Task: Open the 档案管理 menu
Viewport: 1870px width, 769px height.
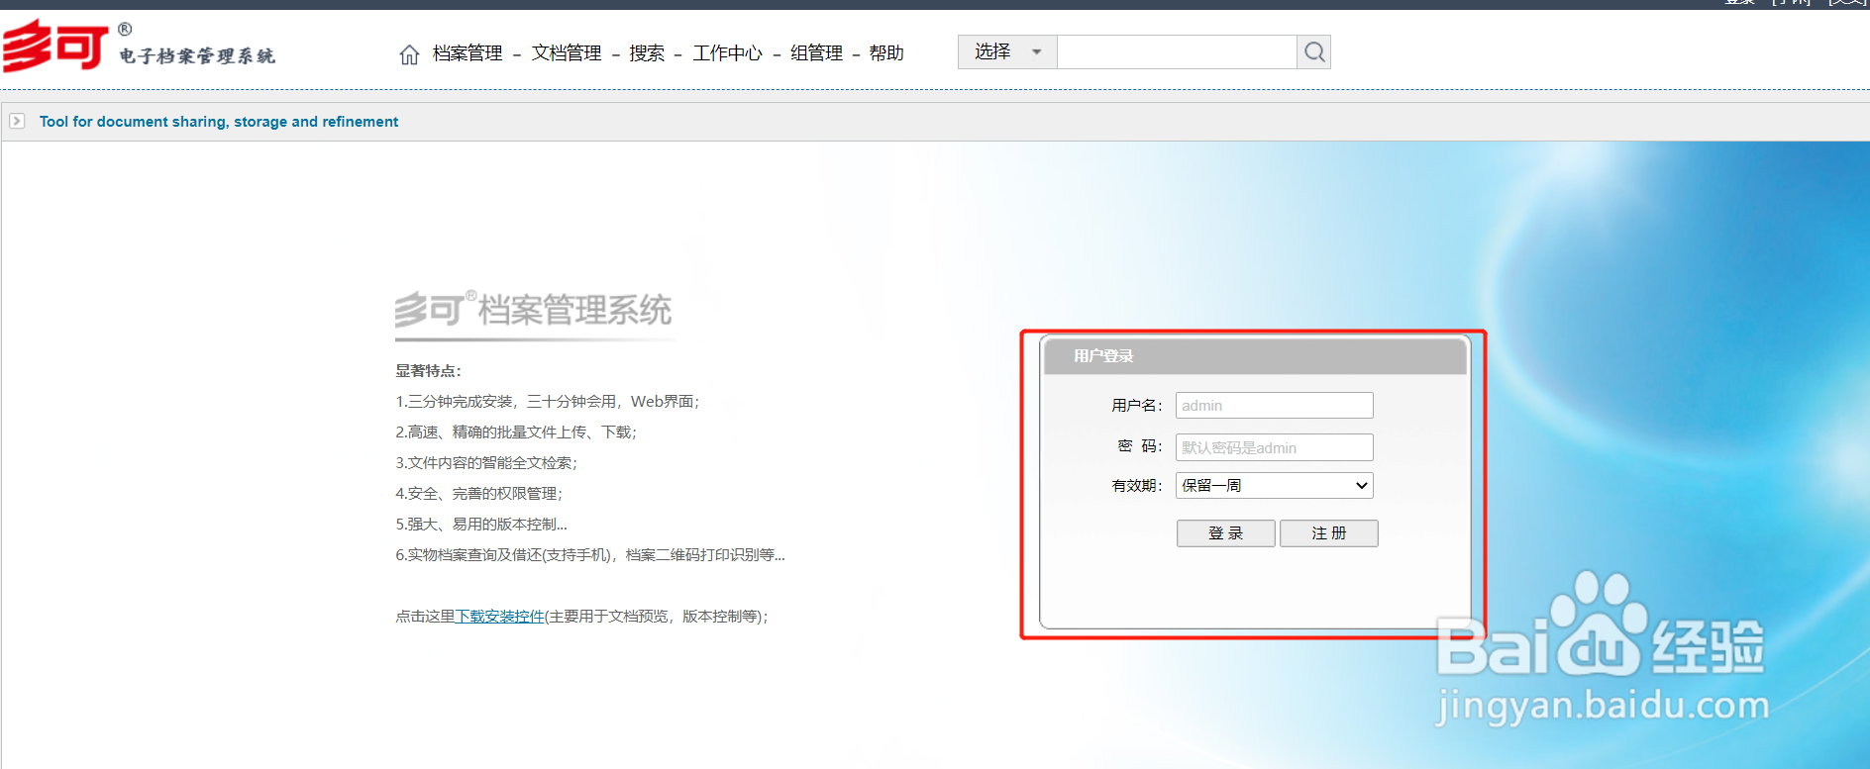Action: point(467,53)
